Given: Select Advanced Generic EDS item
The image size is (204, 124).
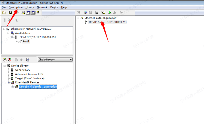Looking at the screenshot, I should pyautogui.click(x=29, y=74).
